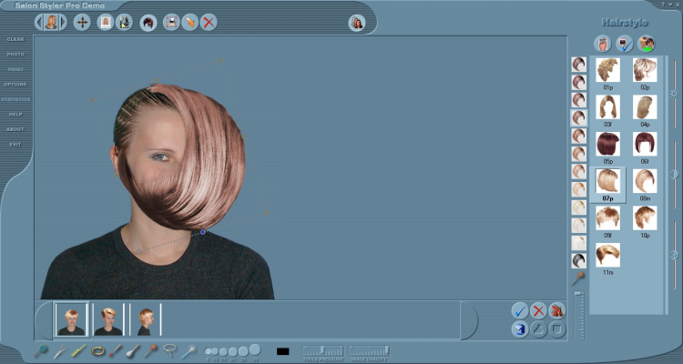Viewport: 683px width, 364px height.
Task: Click the move/position arrows tool icon
Action: coord(82,22)
